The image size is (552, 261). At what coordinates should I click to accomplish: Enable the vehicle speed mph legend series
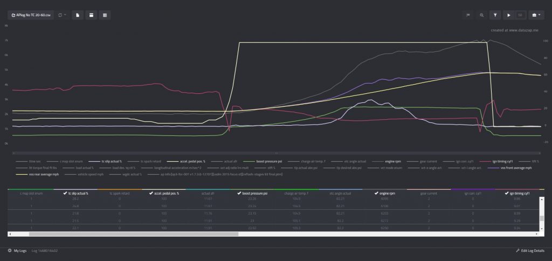(x=85, y=174)
